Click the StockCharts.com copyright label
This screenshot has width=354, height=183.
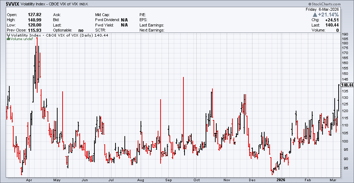click(x=324, y=4)
